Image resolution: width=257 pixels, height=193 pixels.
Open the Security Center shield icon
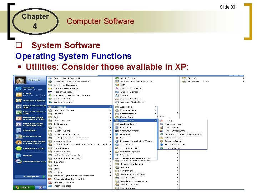click(x=161, y=141)
